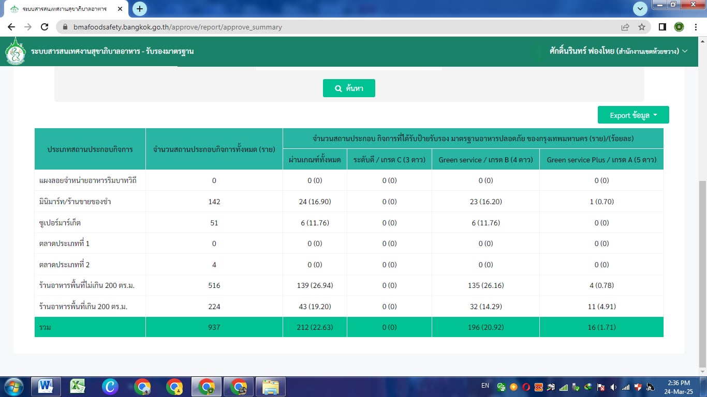Click the ค้นหา search button

tap(349, 88)
